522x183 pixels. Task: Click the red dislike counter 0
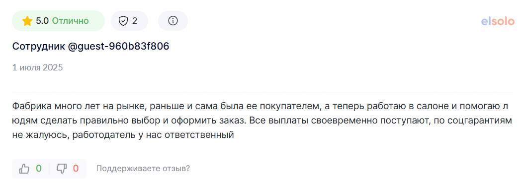coord(76,169)
